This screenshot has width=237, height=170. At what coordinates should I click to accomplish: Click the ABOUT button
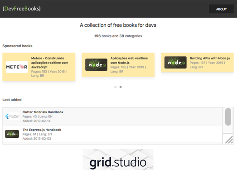(x=221, y=9)
